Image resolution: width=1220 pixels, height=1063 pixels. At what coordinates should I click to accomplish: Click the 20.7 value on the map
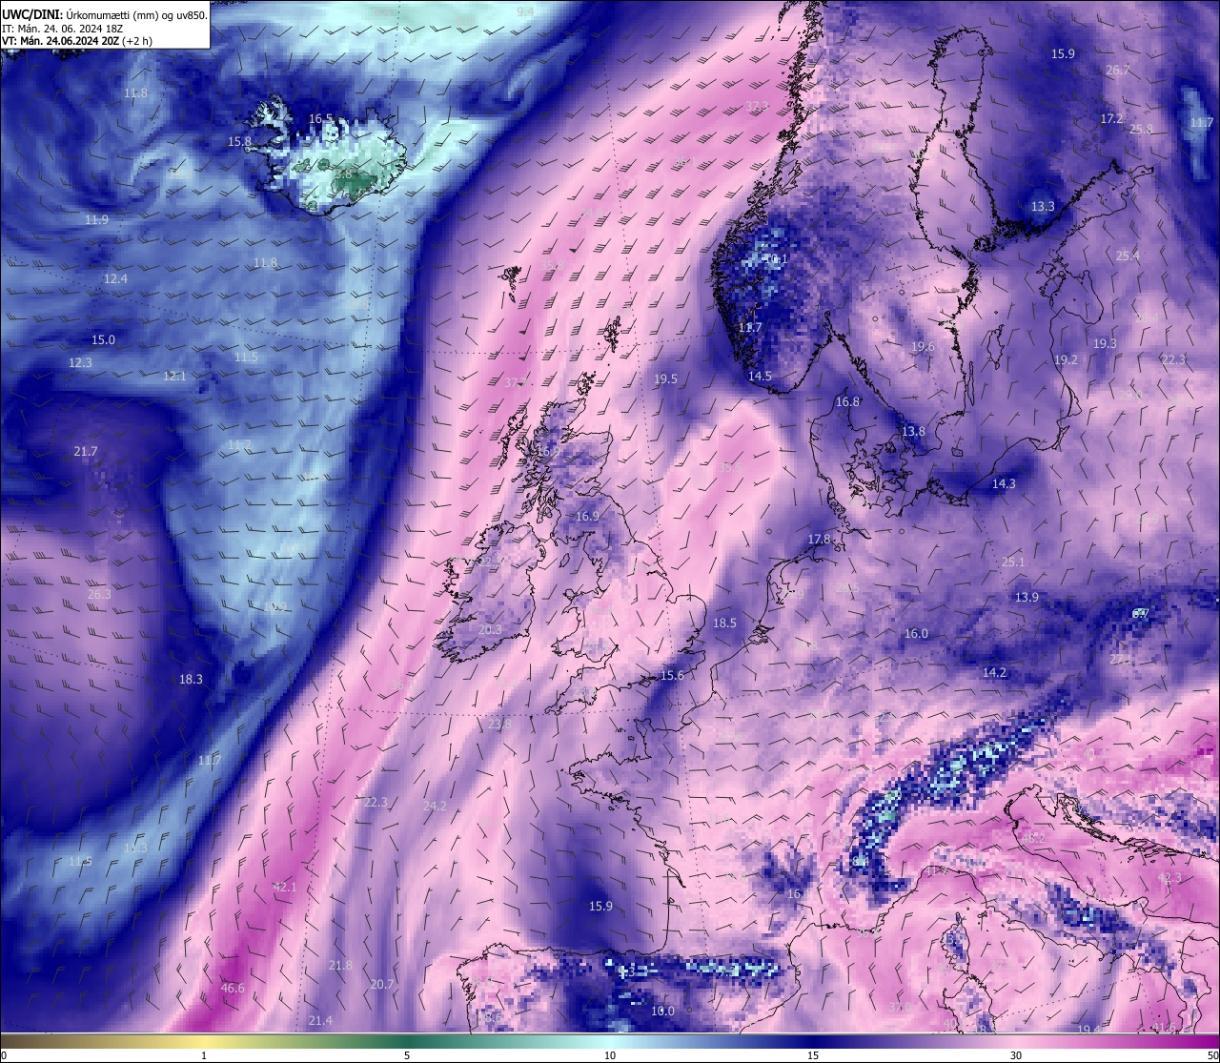coord(382,984)
